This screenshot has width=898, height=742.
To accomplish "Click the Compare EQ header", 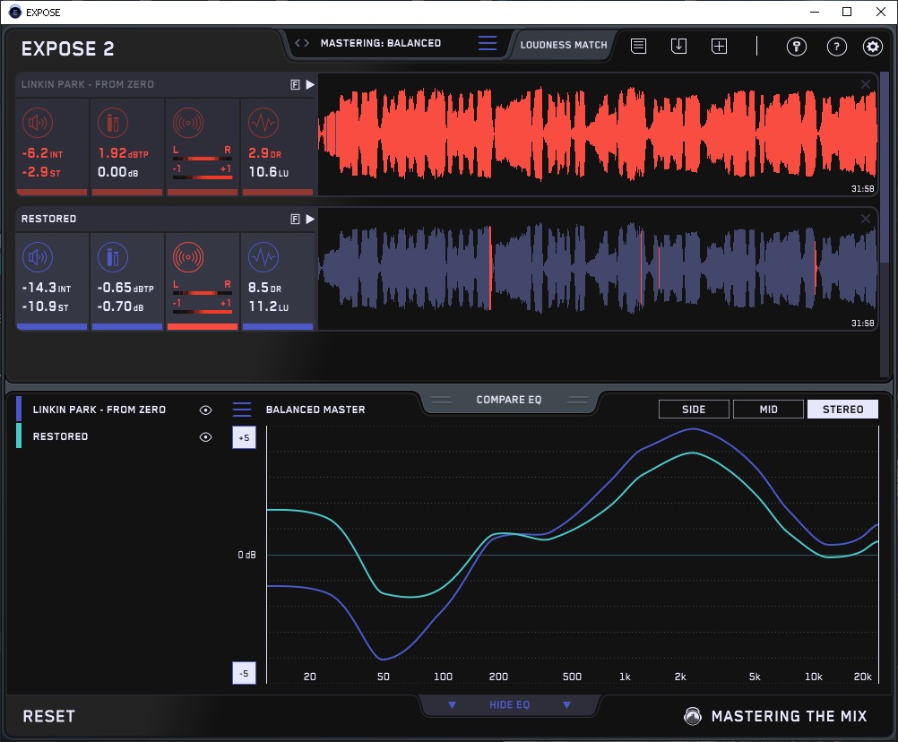I will [508, 400].
